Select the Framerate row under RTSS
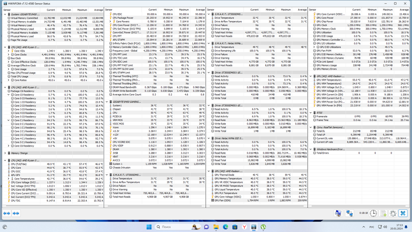This screenshot has width=412, height=232. pos(359,117)
